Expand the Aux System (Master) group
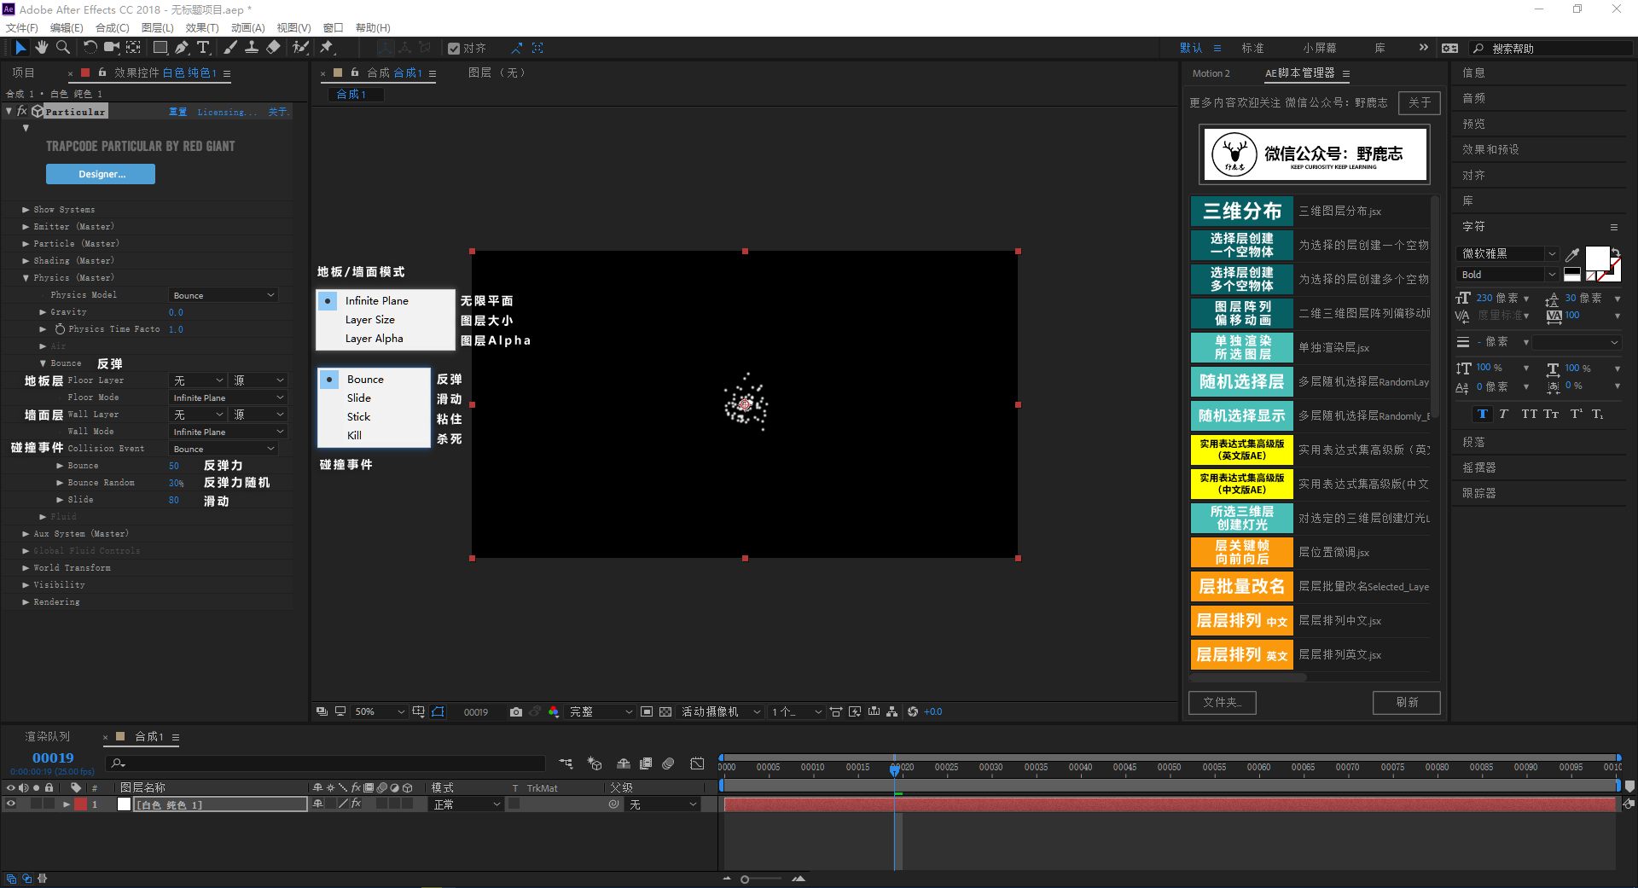This screenshot has width=1638, height=888. pyautogui.click(x=26, y=534)
